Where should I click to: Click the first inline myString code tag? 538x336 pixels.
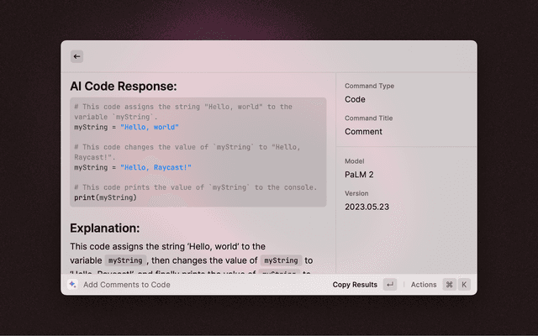(x=128, y=261)
